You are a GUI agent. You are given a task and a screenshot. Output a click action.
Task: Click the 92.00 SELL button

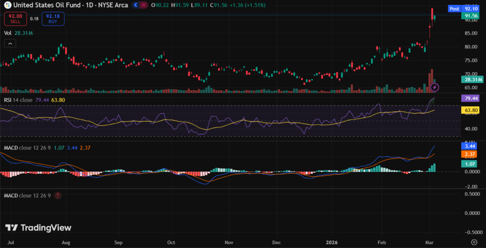point(14,19)
